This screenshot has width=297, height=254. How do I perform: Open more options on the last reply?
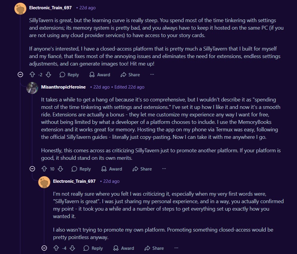point(176,248)
